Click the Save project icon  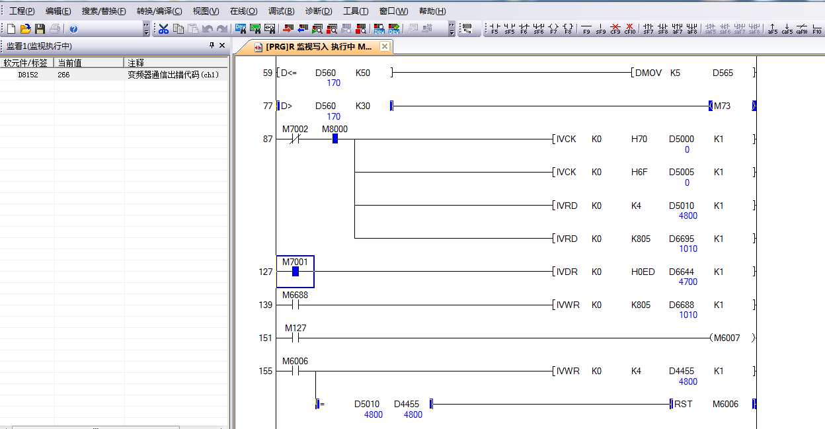click(x=40, y=28)
